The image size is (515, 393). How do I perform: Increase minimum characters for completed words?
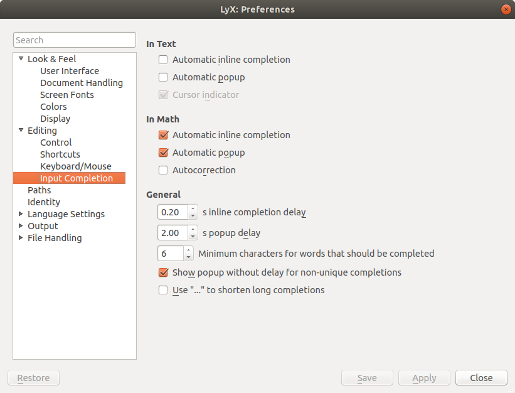click(188, 250)
